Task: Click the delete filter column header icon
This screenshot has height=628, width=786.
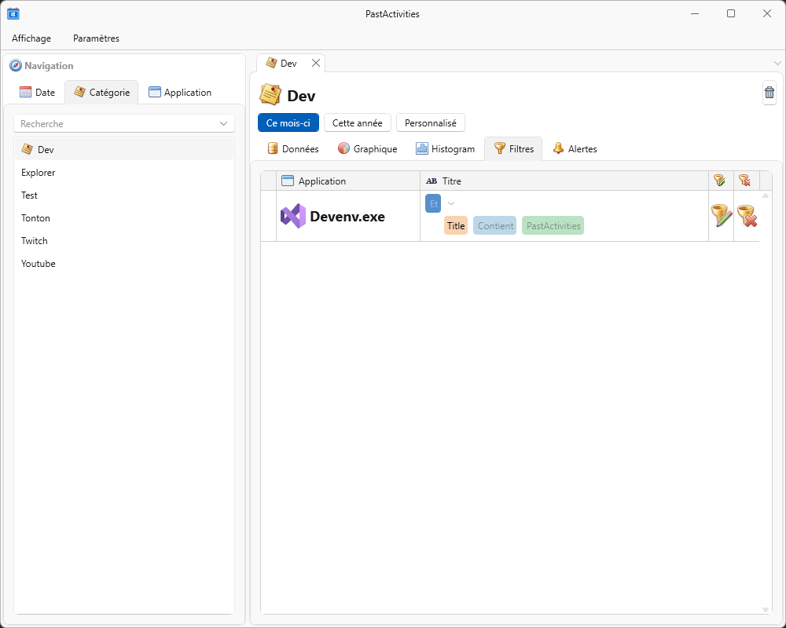Action: click(744, 181)
